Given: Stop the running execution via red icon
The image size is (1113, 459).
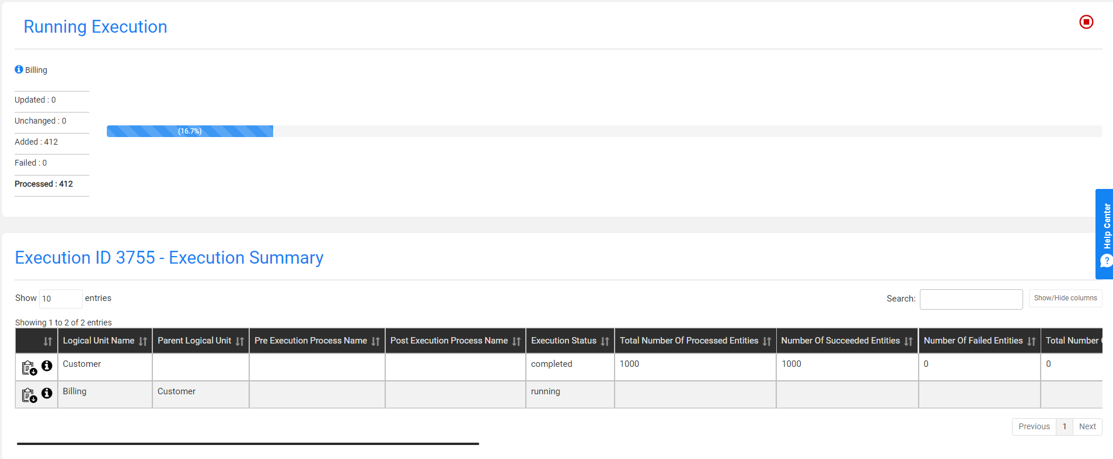Looking at the screenshot, I should click(1086, 22).
